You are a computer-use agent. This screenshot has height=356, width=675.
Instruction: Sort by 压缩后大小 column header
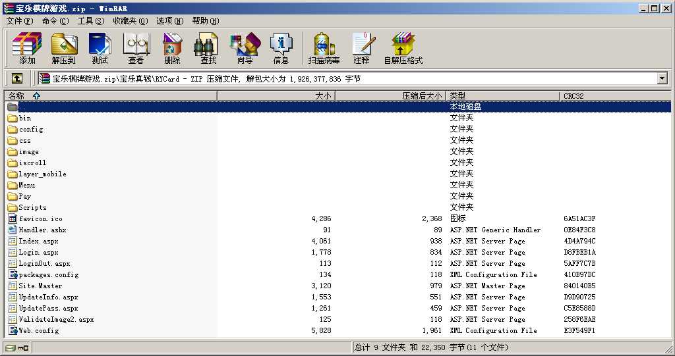(390, 95)
